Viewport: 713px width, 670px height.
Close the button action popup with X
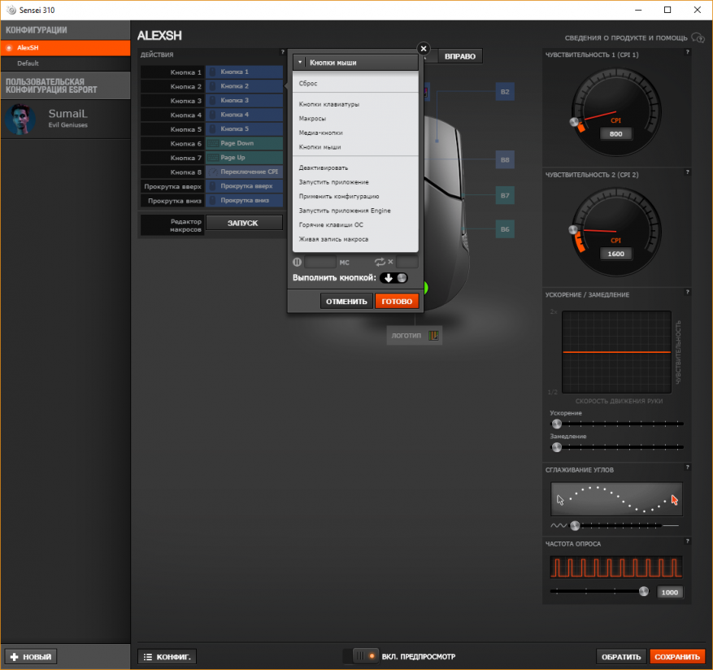click(x=424, y=49)
